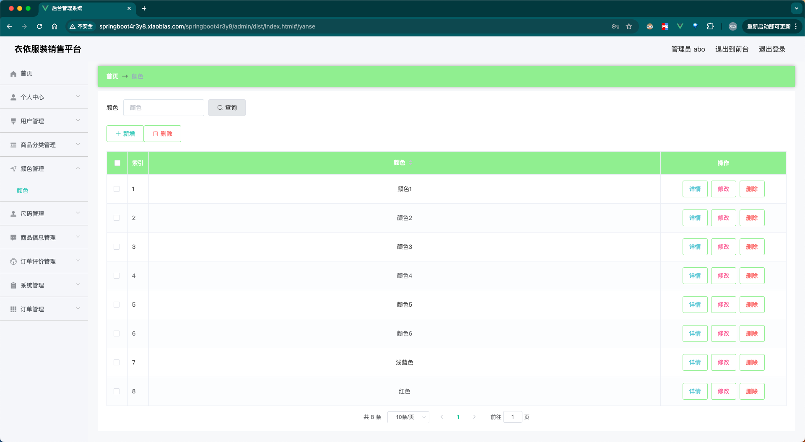This screenshot has height=442, width=805.
Task: Expand the 个人中心 sidebar menu
Action: pos(44,97)
